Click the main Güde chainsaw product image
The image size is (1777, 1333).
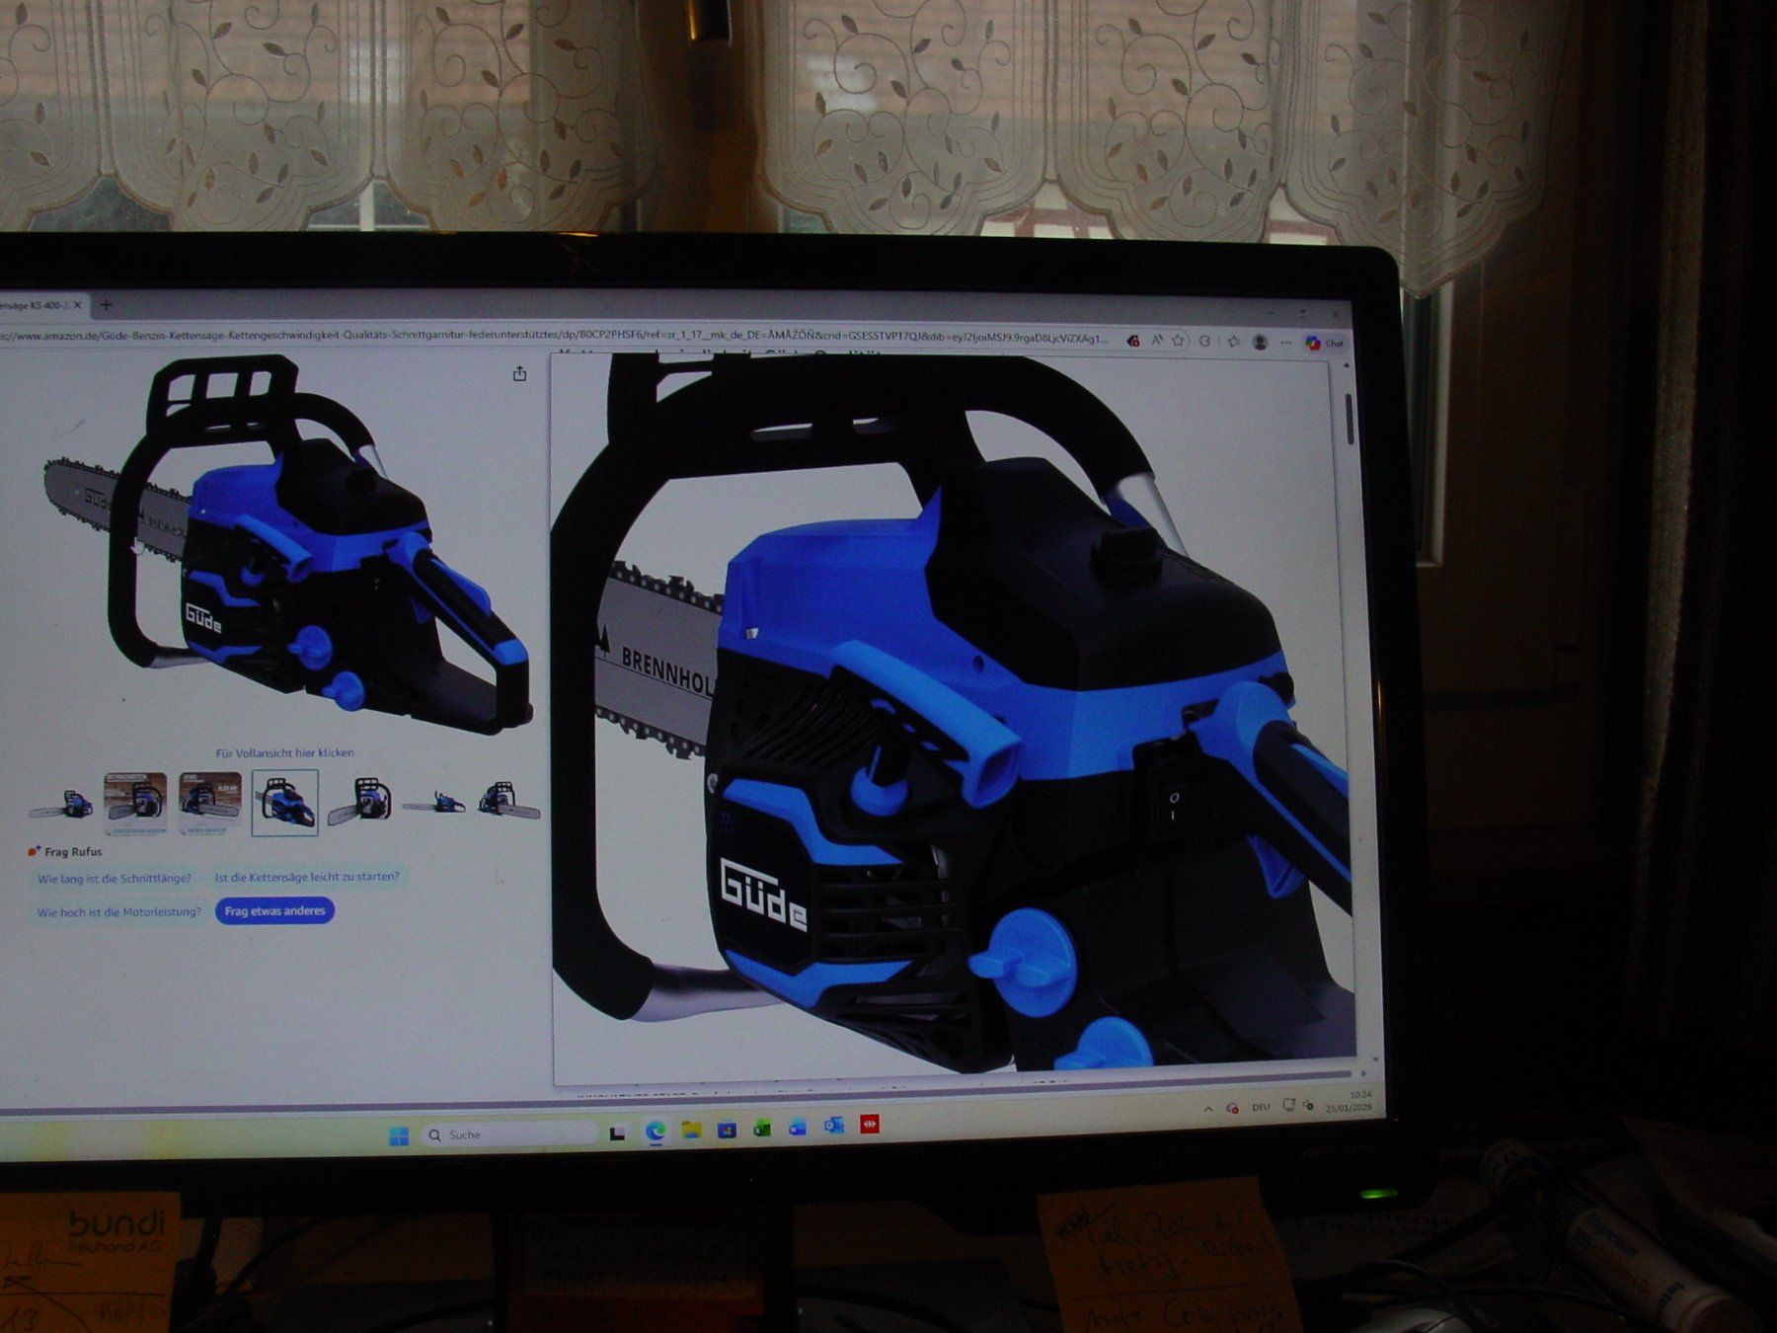click(286, 543)
